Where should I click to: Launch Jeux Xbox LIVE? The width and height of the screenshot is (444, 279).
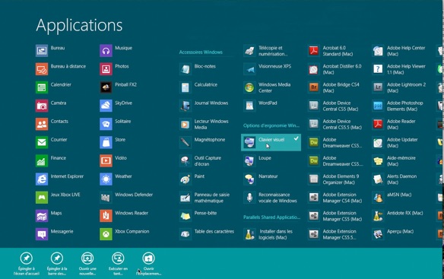[x=58, y=198]
